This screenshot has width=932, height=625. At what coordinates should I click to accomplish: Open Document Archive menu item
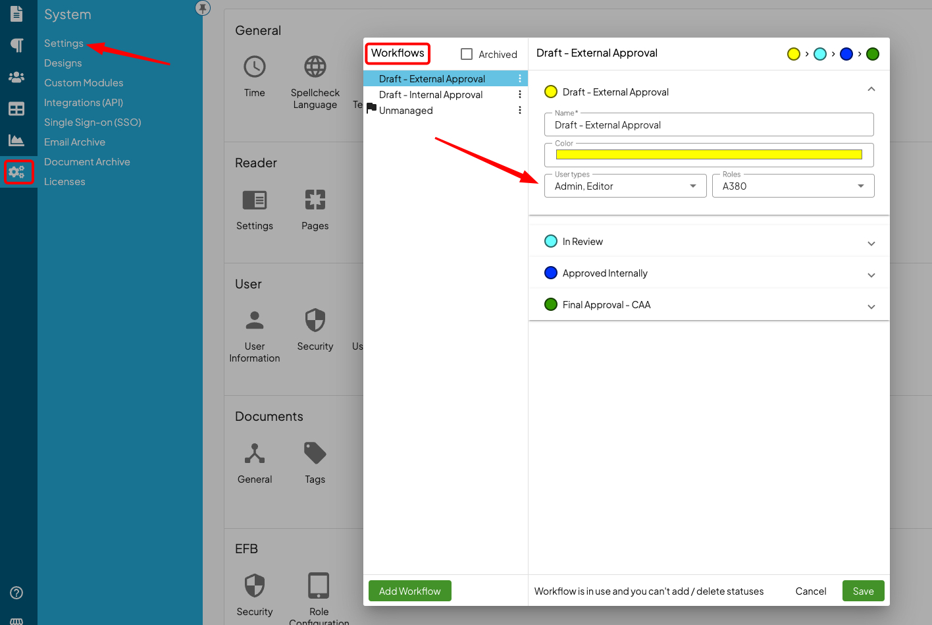[x=87, y=162]
